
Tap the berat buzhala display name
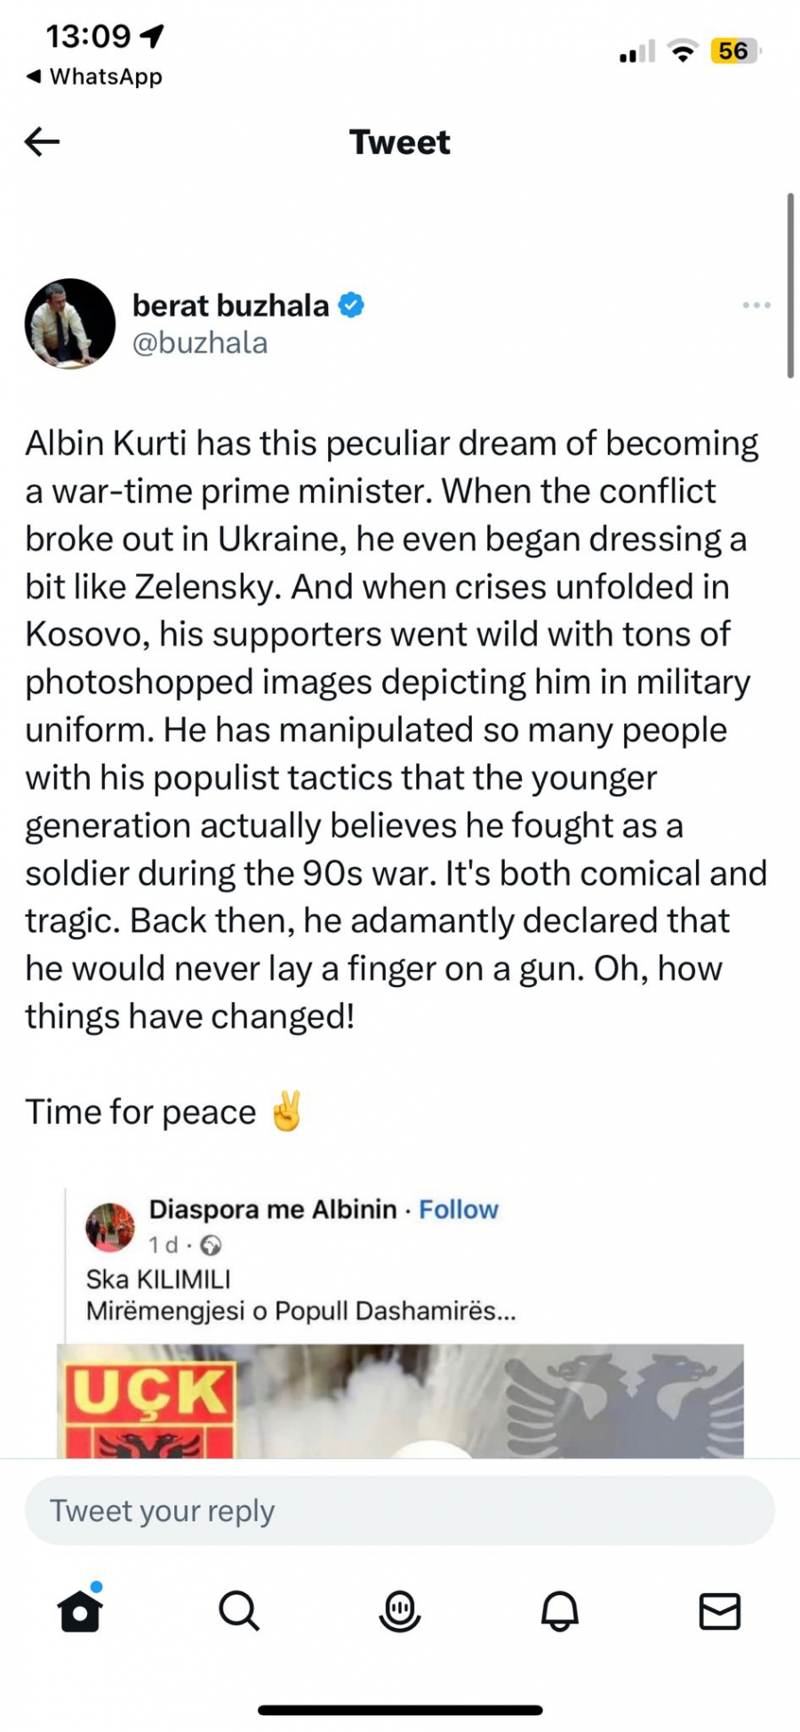coord(230,305)
